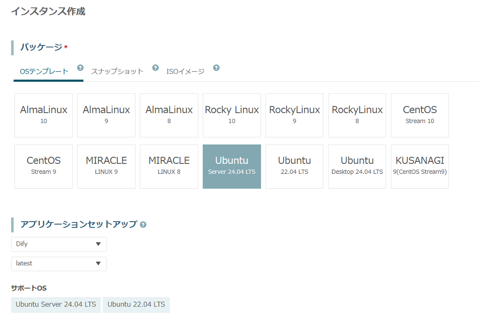Switch to the スナップショット tab
Image resolution: width=479 pixels, height=317 pixels.
point(117,71)
